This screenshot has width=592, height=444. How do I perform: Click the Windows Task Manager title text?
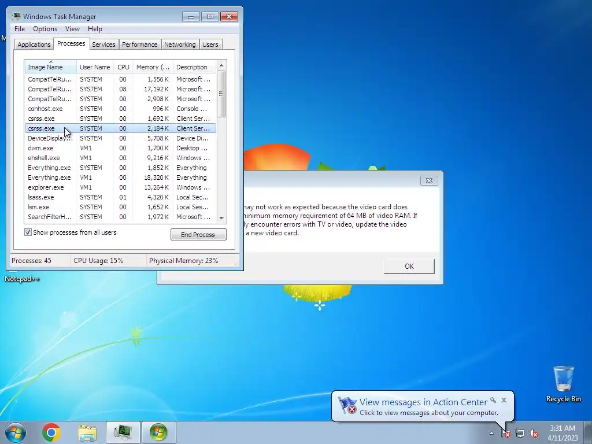point(60,17)
